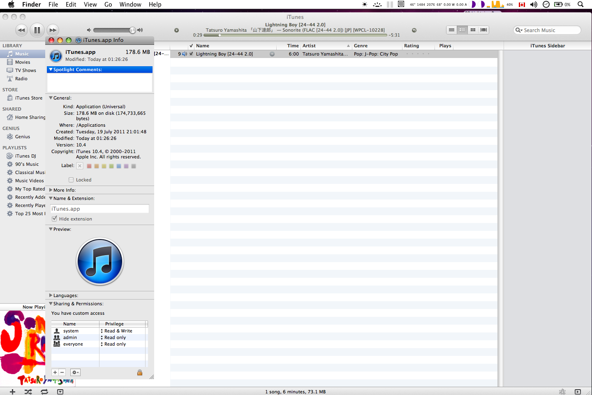
Task: Open the gear action menu in Info window
Action: (x=75, y=372)
